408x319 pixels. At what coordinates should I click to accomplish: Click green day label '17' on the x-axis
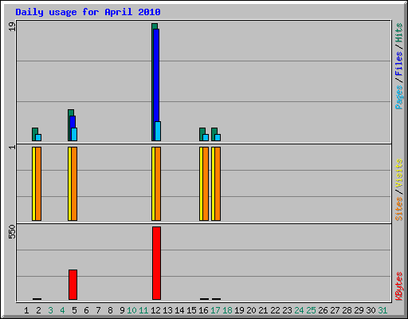[x=215, y=310]
